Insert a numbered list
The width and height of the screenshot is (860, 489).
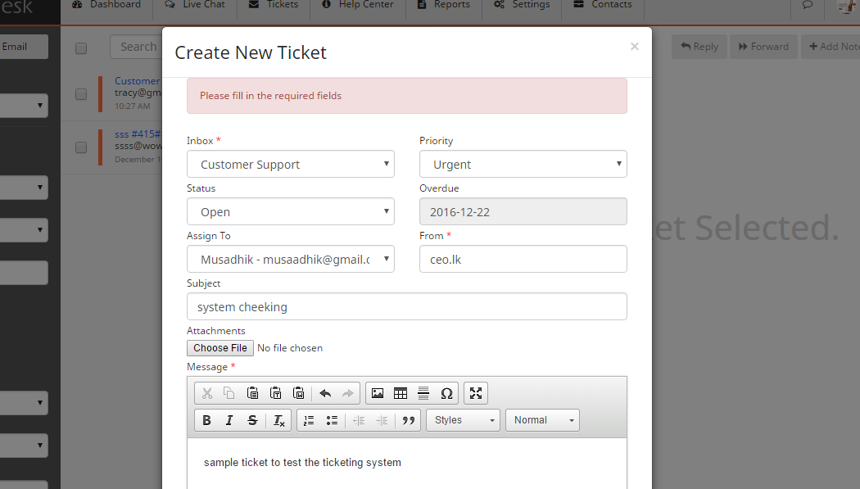[x=309, y=420]
